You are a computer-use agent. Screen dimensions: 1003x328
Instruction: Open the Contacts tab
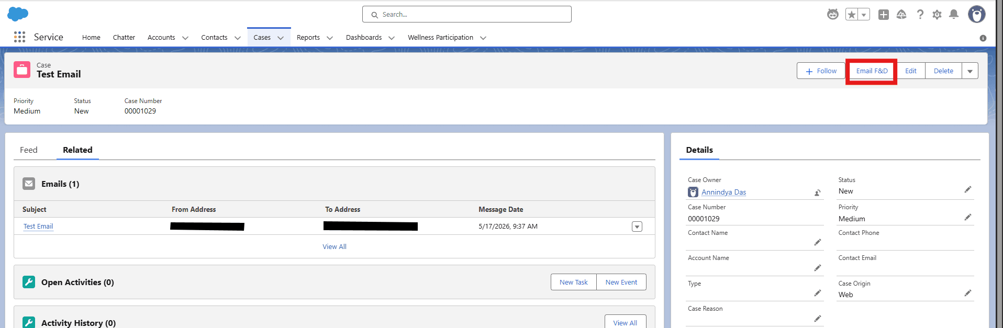coord(214,37)
